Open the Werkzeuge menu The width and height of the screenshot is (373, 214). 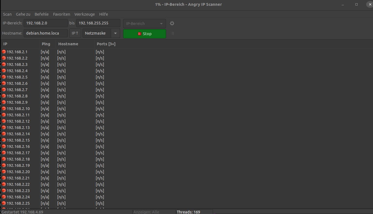[84, 14]
